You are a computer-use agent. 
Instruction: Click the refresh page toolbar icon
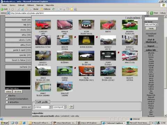point(23,9)
